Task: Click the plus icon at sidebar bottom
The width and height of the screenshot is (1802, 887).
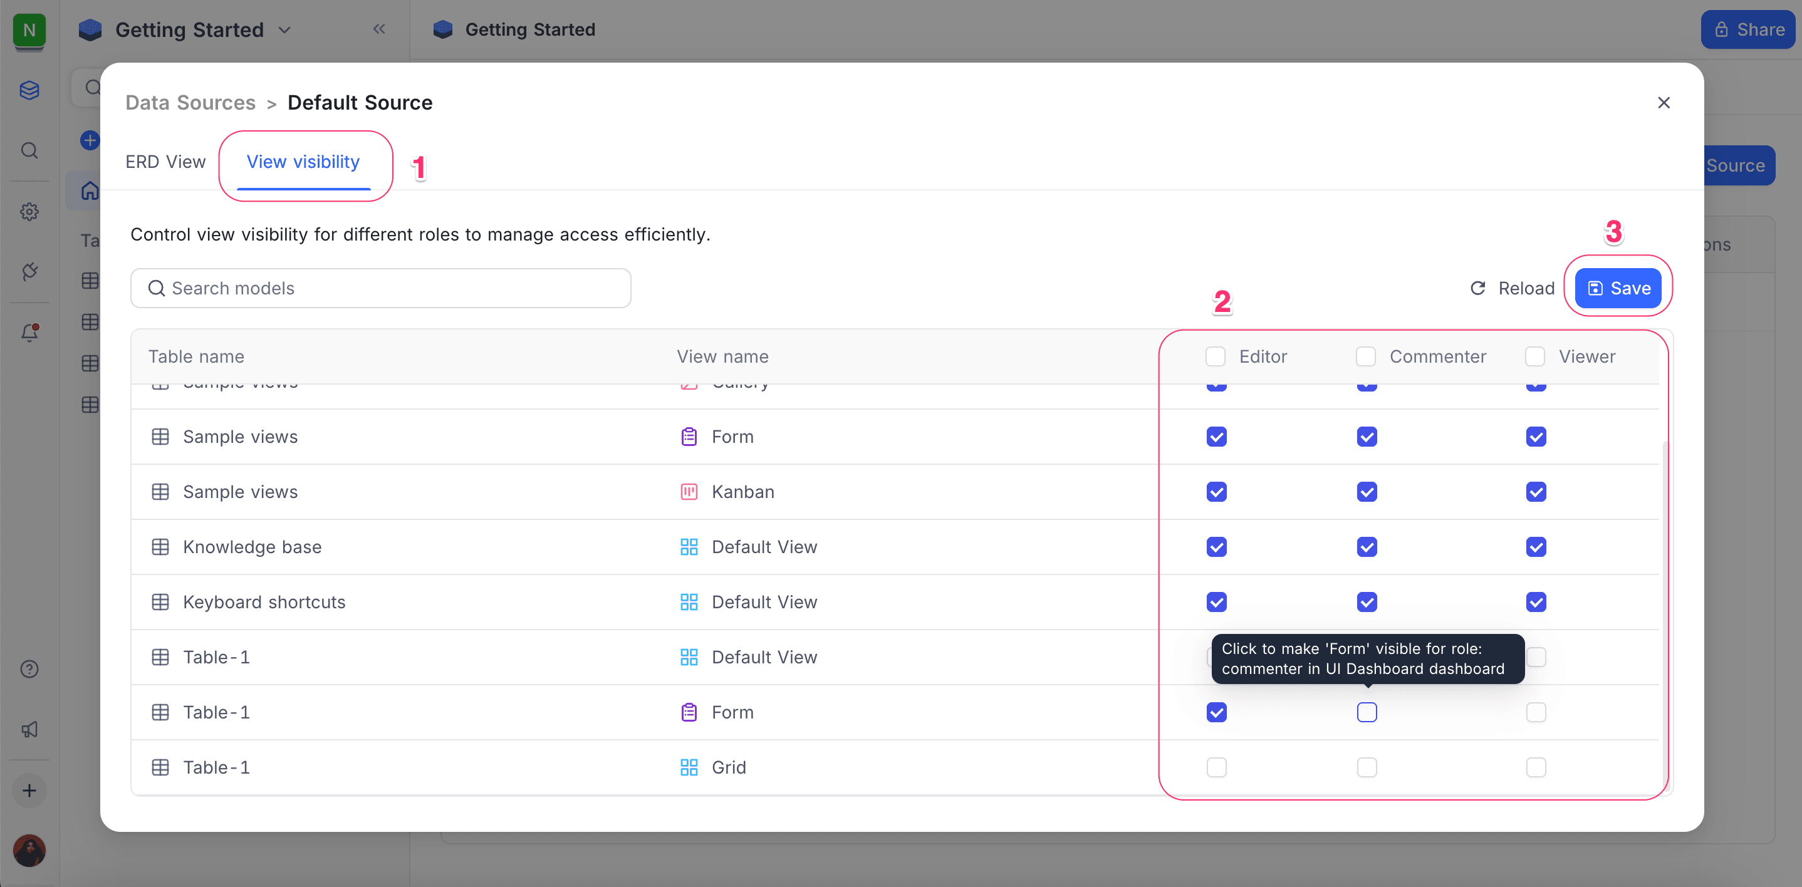Action: (x=29, y=791)
